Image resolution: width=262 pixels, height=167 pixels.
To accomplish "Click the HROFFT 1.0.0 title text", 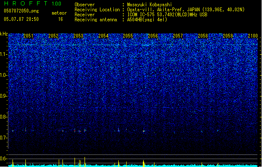I will [33, 3].
